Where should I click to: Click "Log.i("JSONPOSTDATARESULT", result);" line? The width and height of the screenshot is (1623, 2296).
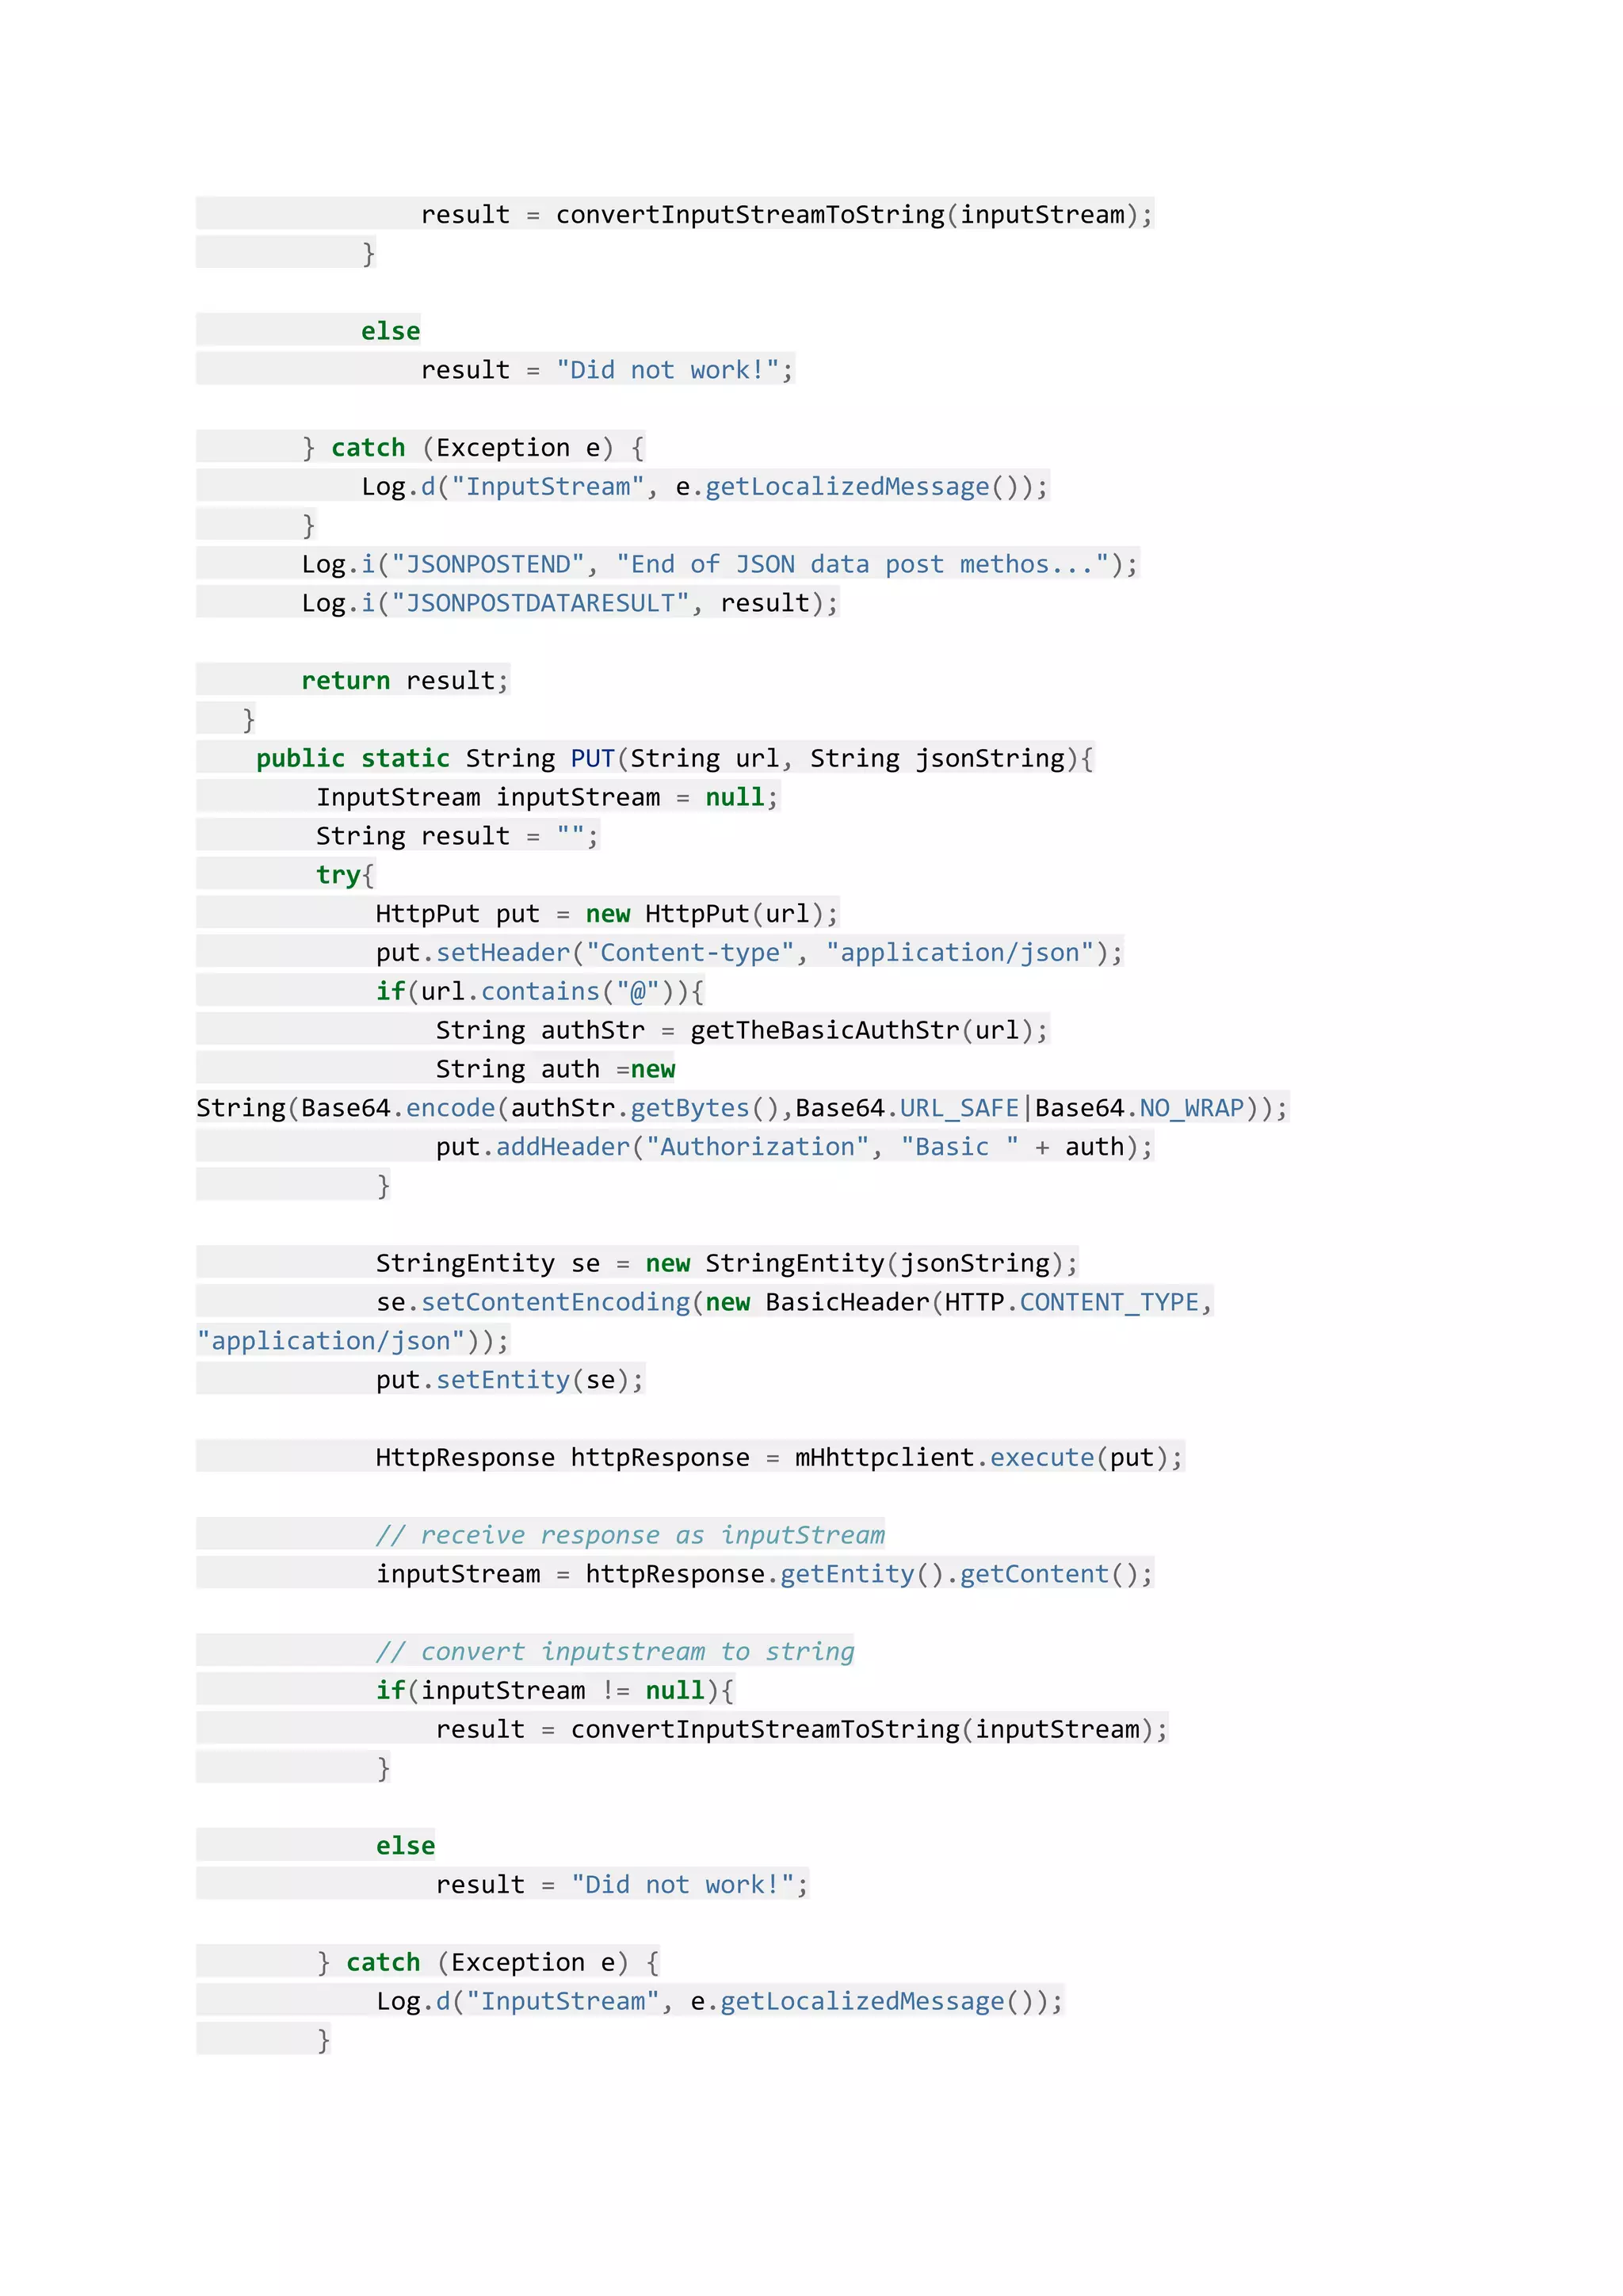(x=570, y=603)
